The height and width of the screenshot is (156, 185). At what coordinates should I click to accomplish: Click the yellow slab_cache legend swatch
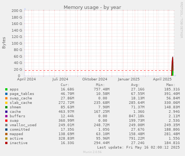tap(6, 103)
